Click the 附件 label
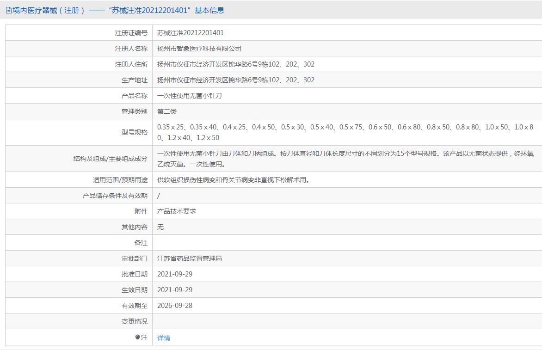This screenshot has height=350, width=542. 141,211
